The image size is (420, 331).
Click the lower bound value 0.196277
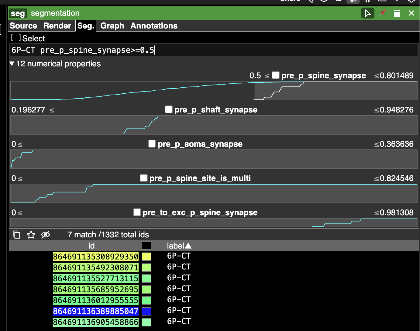28,110
